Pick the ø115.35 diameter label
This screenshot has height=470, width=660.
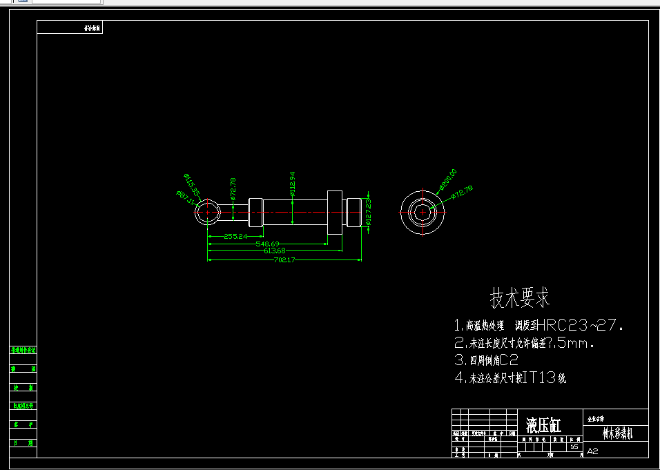point(191,185)
